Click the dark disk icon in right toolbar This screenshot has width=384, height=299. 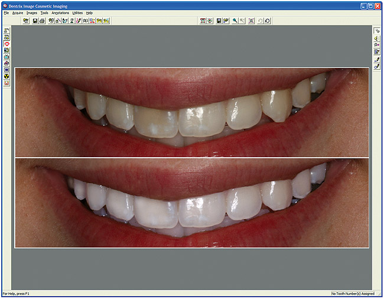coord(219,21)
